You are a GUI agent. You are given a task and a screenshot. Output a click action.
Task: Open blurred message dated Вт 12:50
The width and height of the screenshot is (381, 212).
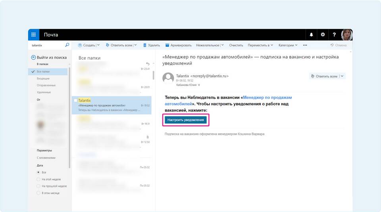pos(112,142)
